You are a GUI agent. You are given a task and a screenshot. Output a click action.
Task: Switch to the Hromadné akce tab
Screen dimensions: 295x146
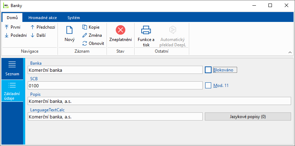42,17
